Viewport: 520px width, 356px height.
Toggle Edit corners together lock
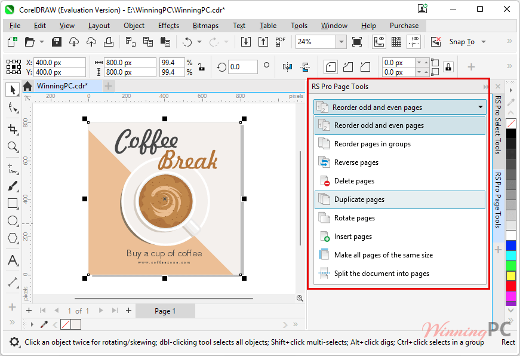pos(448,67)
